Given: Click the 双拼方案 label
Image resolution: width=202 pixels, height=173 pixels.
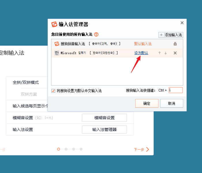Looking at the screenshot, I should click(x=29, y=94).
